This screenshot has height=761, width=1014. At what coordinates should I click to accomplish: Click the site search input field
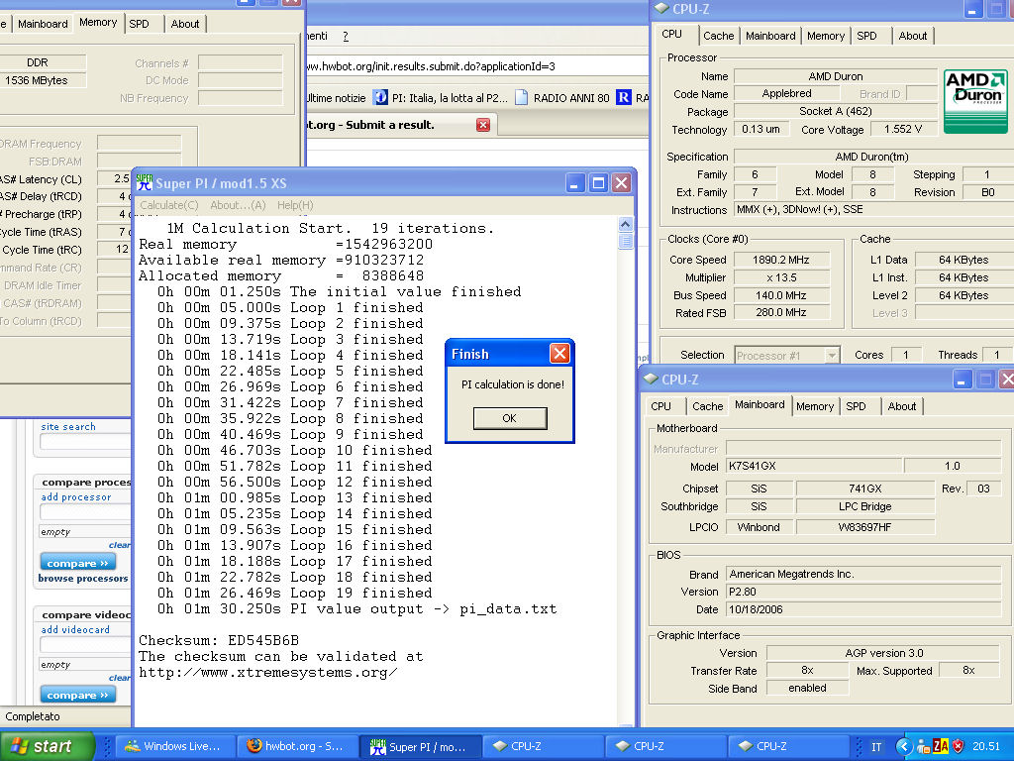pyautogui.click(x=85, y=442)
